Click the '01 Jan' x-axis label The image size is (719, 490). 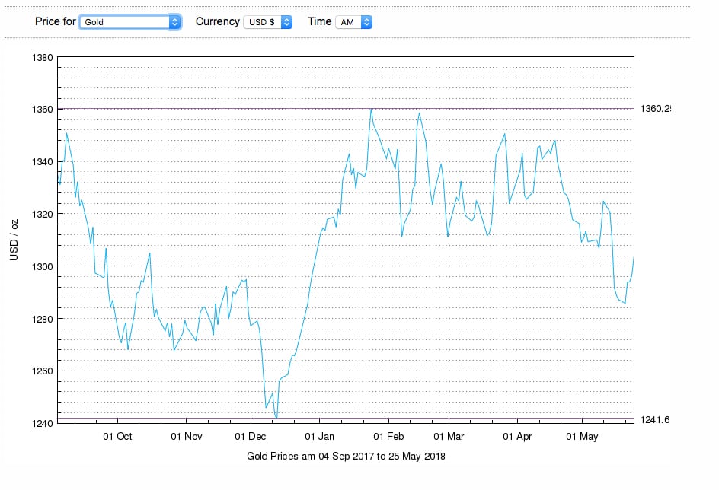click(x=320, y=437)
